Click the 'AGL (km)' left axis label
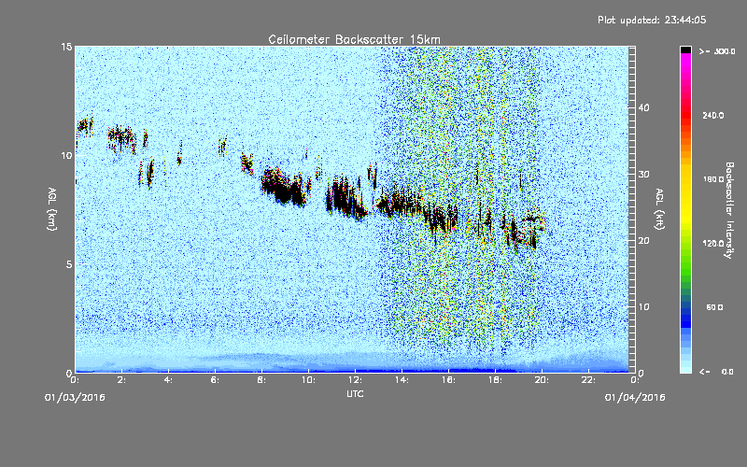 [x=52, y=208]
